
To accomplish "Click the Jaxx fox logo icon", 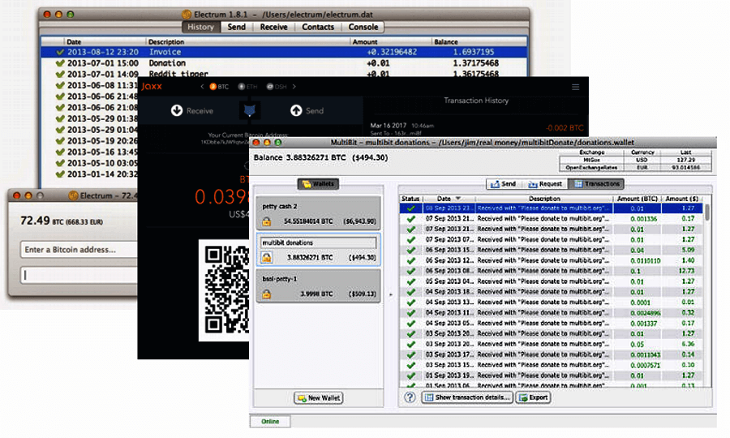I will point(250,110).
